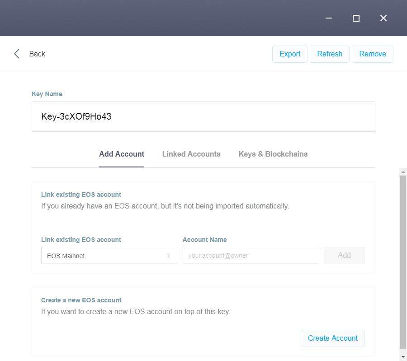Viewport: 407px width, 361px height.
Task: Focus the Key Name text field
Action: click(x=203, y=116)
